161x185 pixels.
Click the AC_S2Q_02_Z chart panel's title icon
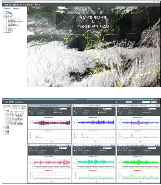(x=73, y=145)
